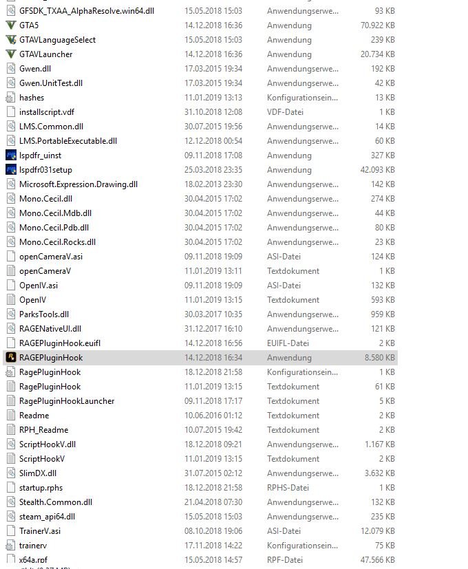This screenshot has width=468, height=569.
Task: Click the GTA5 size value 70.922 KB
Action: [378, 25]
